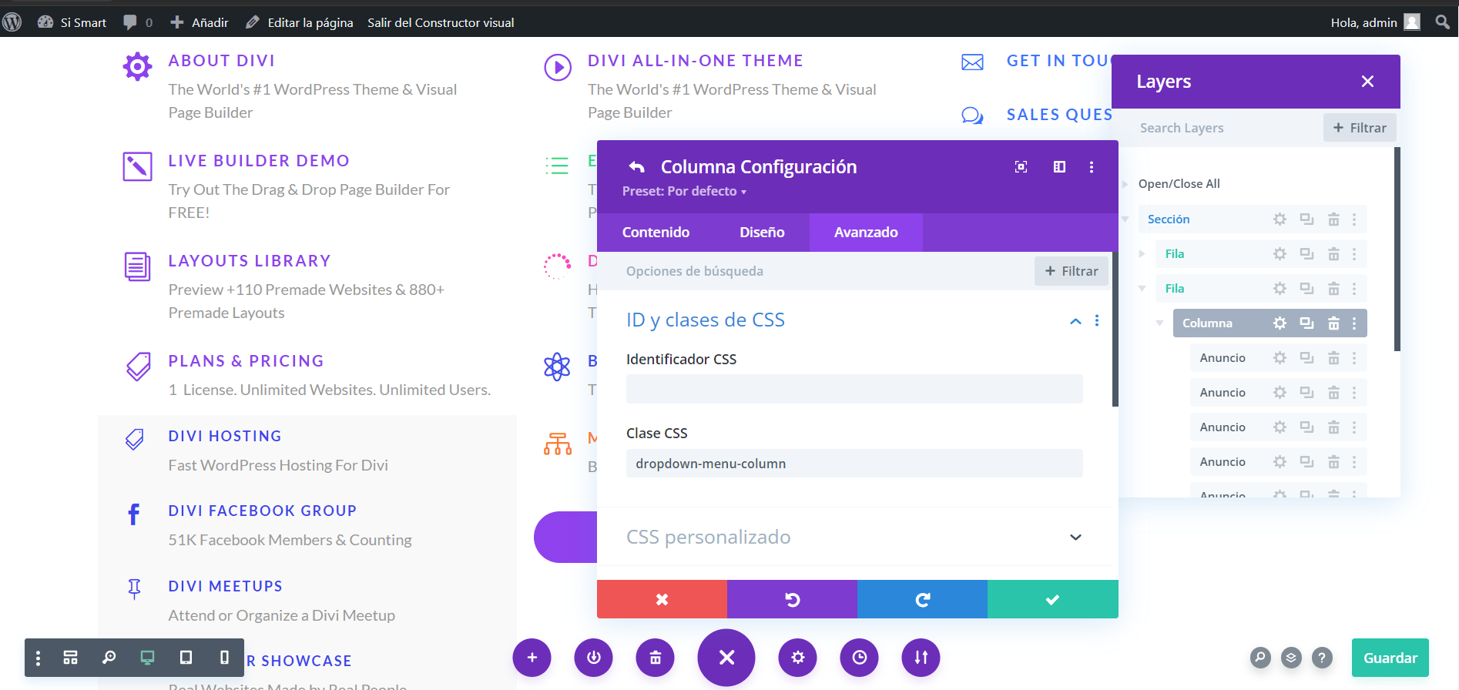Click the WordPress logo in admin bar
Image resolution: width=1459 pixels, height=690 pixels.
12,22
